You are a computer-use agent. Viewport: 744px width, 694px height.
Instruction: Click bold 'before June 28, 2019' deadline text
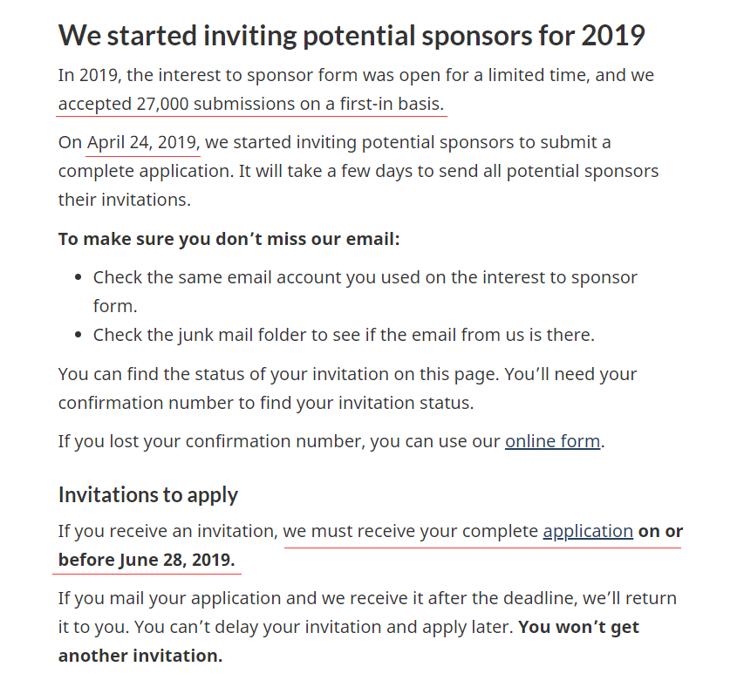(x=147, y=560)
